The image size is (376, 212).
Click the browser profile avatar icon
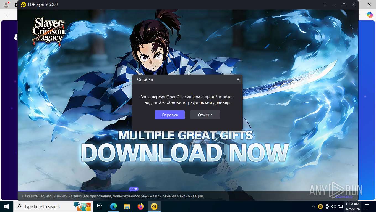click(x=6, y=4)
